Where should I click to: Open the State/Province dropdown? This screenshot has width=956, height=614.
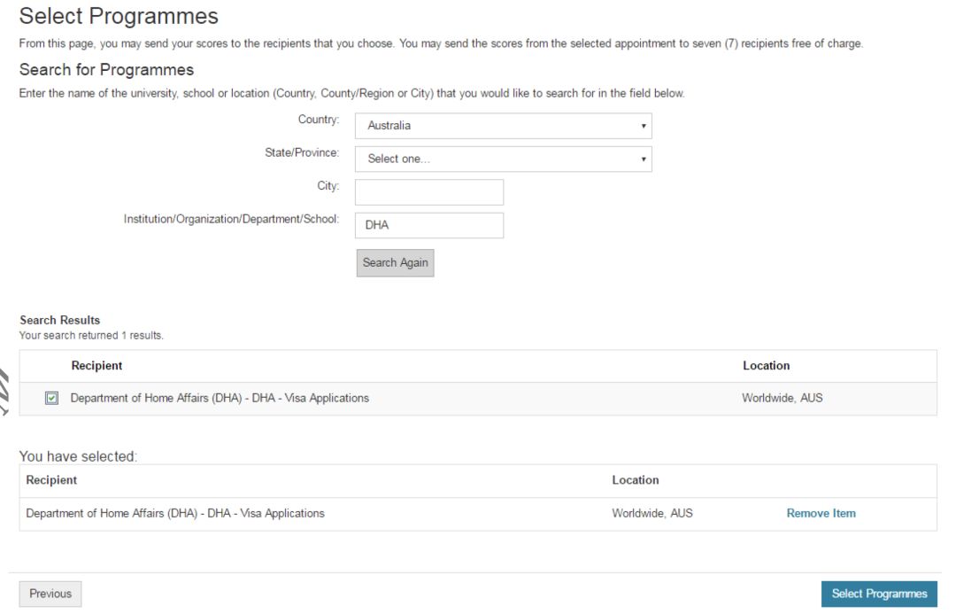pos(503,159)
